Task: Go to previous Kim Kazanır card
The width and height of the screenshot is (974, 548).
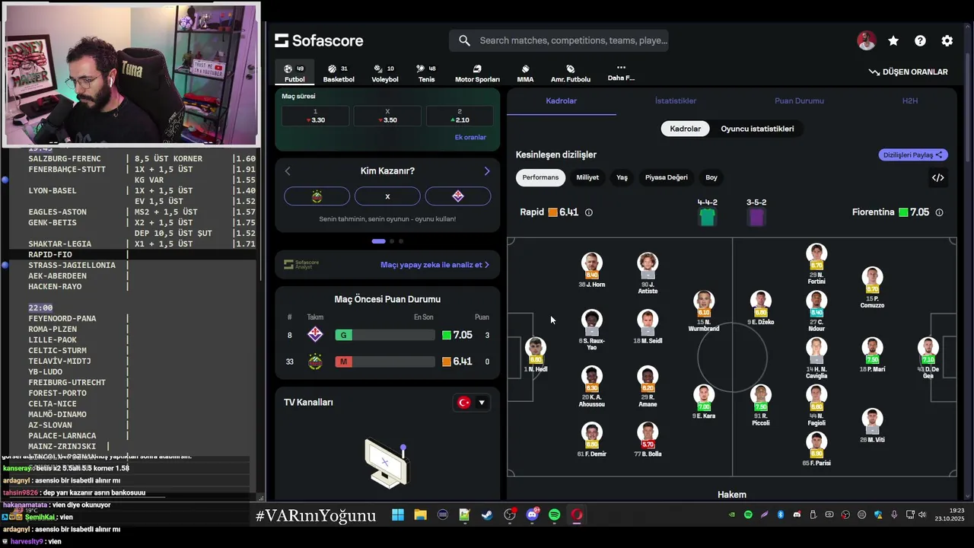Action: [x=288, y=171]
